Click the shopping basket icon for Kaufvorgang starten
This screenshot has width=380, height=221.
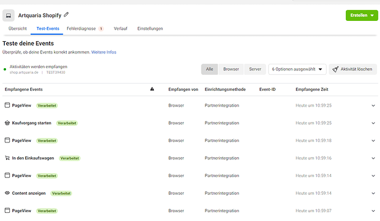[7, 123]
